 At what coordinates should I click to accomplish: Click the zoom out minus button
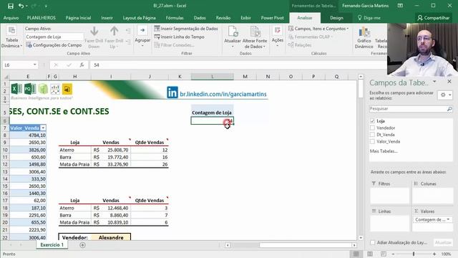(393, 254)
